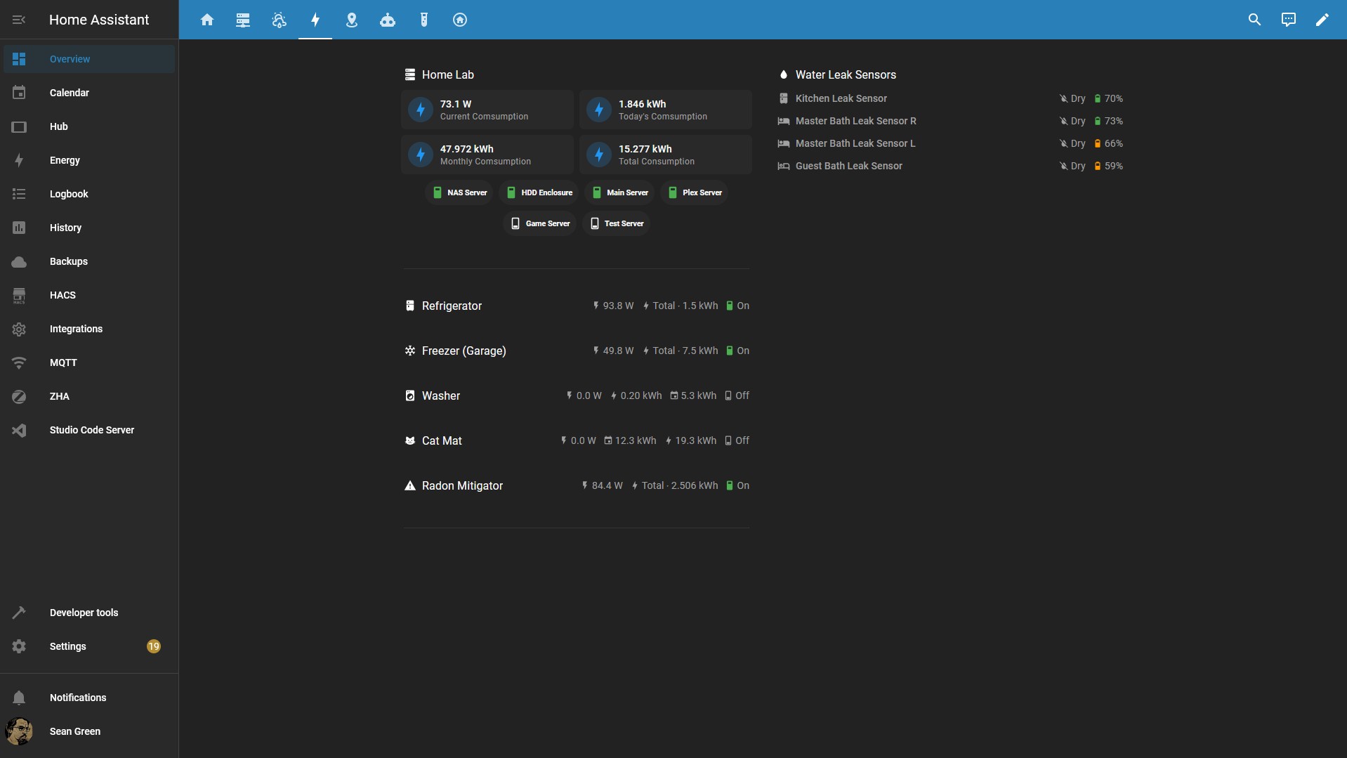Open Freezer (Garage) 49.8 W power reading
Image resolution: width=1347 pixels, height=758 pixels.
click(x=613, y=351)
